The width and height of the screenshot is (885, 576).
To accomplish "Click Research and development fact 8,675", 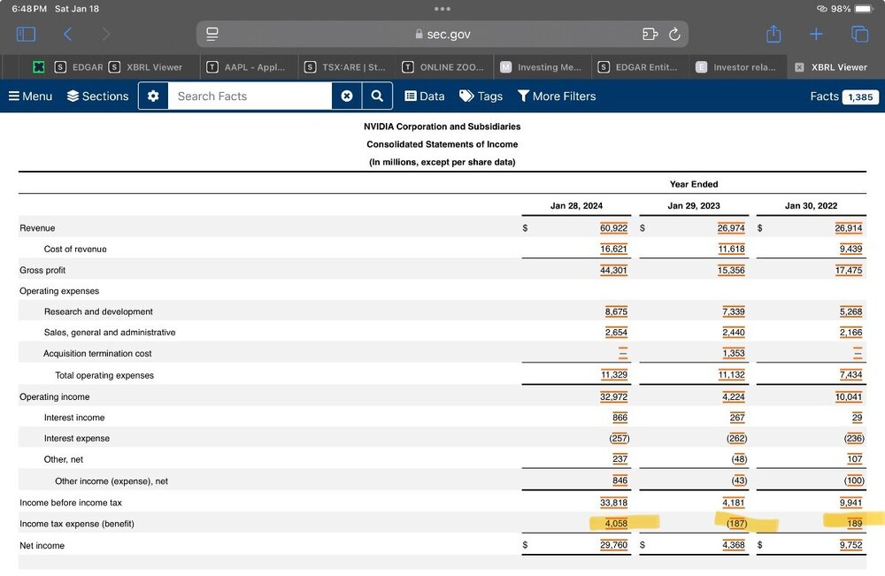I will click(x=616, y=311).
